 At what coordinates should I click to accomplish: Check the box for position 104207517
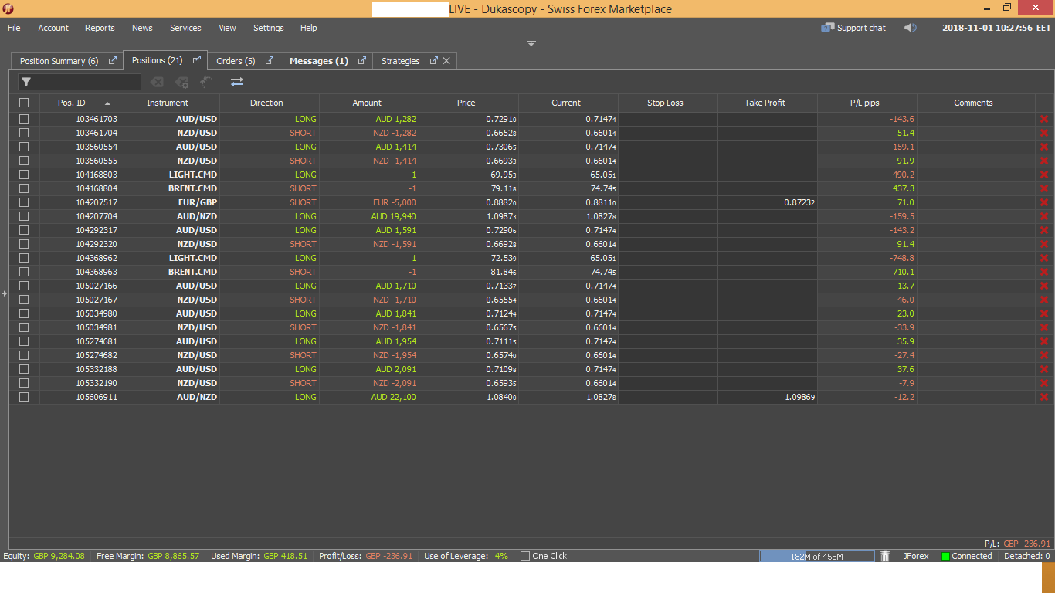pyautogui.click(x=24, y=202)
